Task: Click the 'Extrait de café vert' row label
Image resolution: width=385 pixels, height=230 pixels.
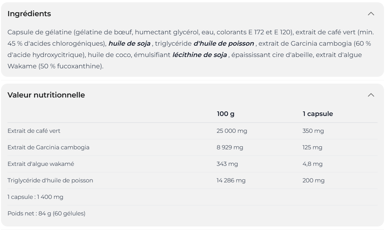Action: (x=34, y=131)
